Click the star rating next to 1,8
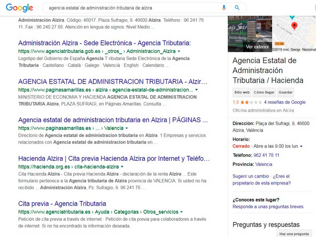Viewport: 316px width, 237px height. click(x=251, y=102)
